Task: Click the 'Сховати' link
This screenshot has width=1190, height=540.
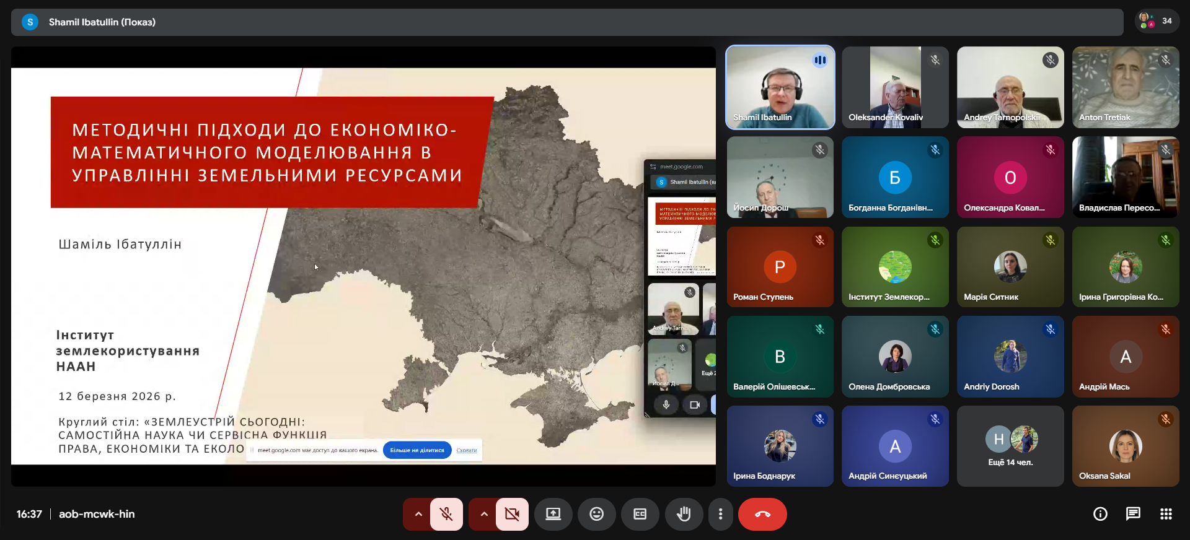Action: point(467,450)
